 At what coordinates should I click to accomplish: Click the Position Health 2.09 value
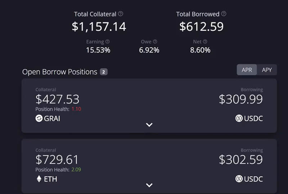point(76,170)
